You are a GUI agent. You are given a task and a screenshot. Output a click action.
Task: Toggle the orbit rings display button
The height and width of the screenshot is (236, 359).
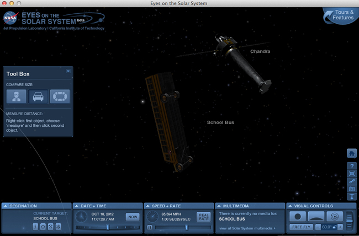pos(335,216)
